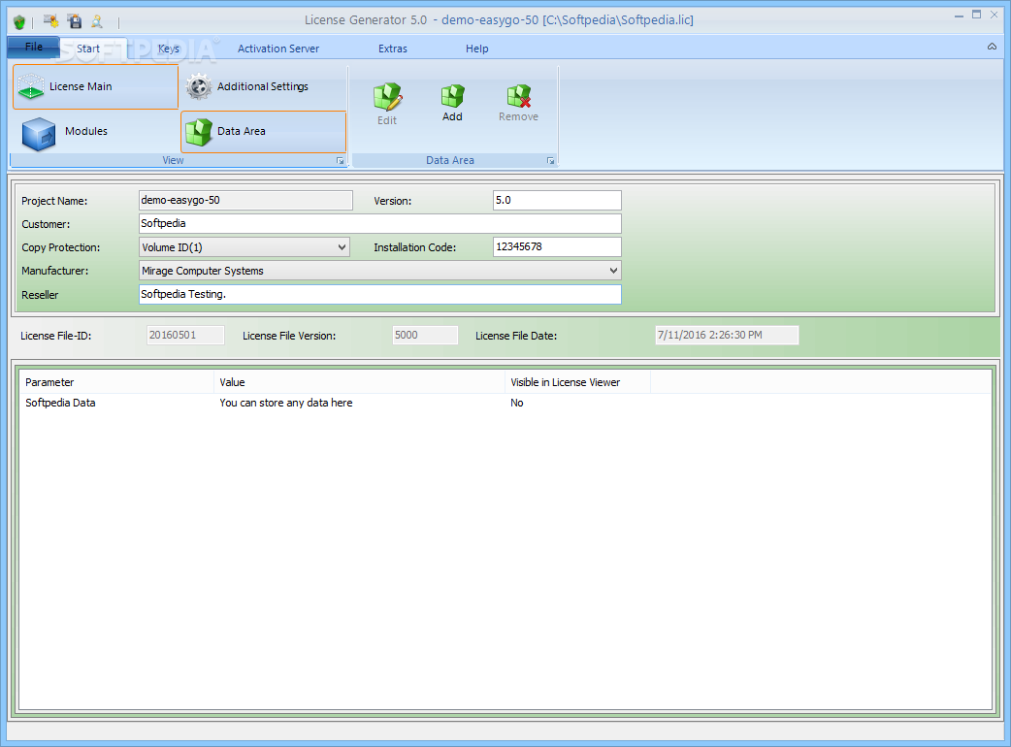Go to the Extras tab

click(x=393, y=49)
